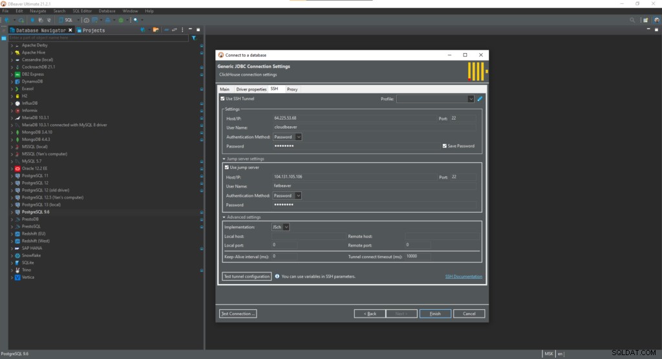Click the New Connection plug icon in main toolbar
Screen dimensions: 662x359
pos(6,20)
